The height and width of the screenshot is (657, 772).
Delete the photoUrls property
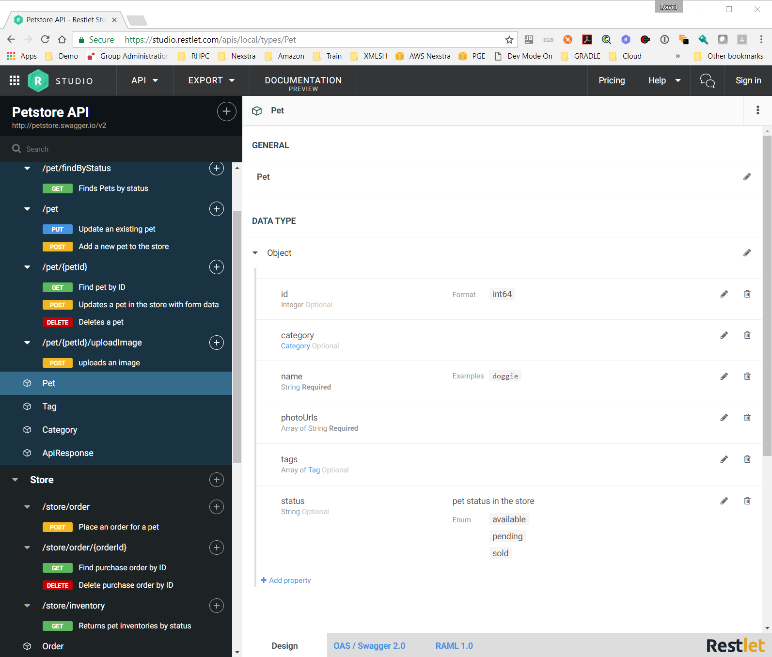(x=747, y=418)
